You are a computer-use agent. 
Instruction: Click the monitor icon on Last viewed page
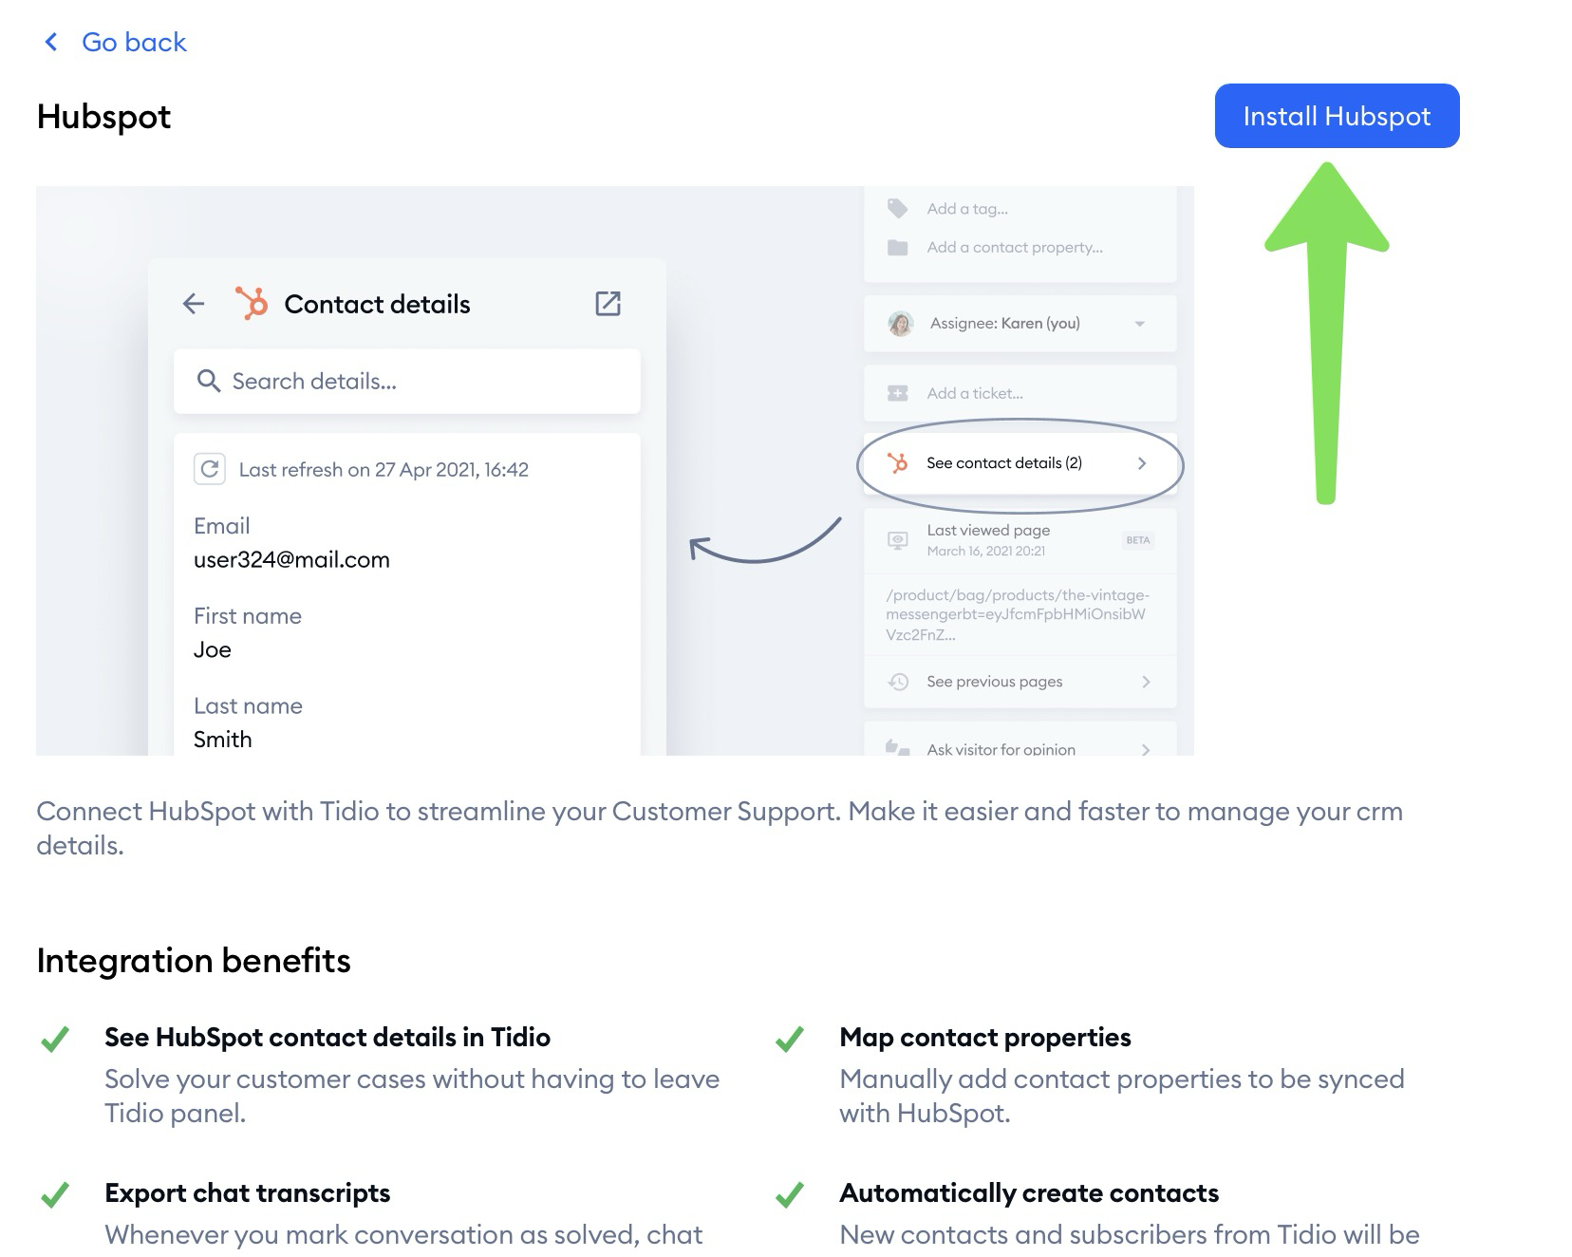[896, 538]
